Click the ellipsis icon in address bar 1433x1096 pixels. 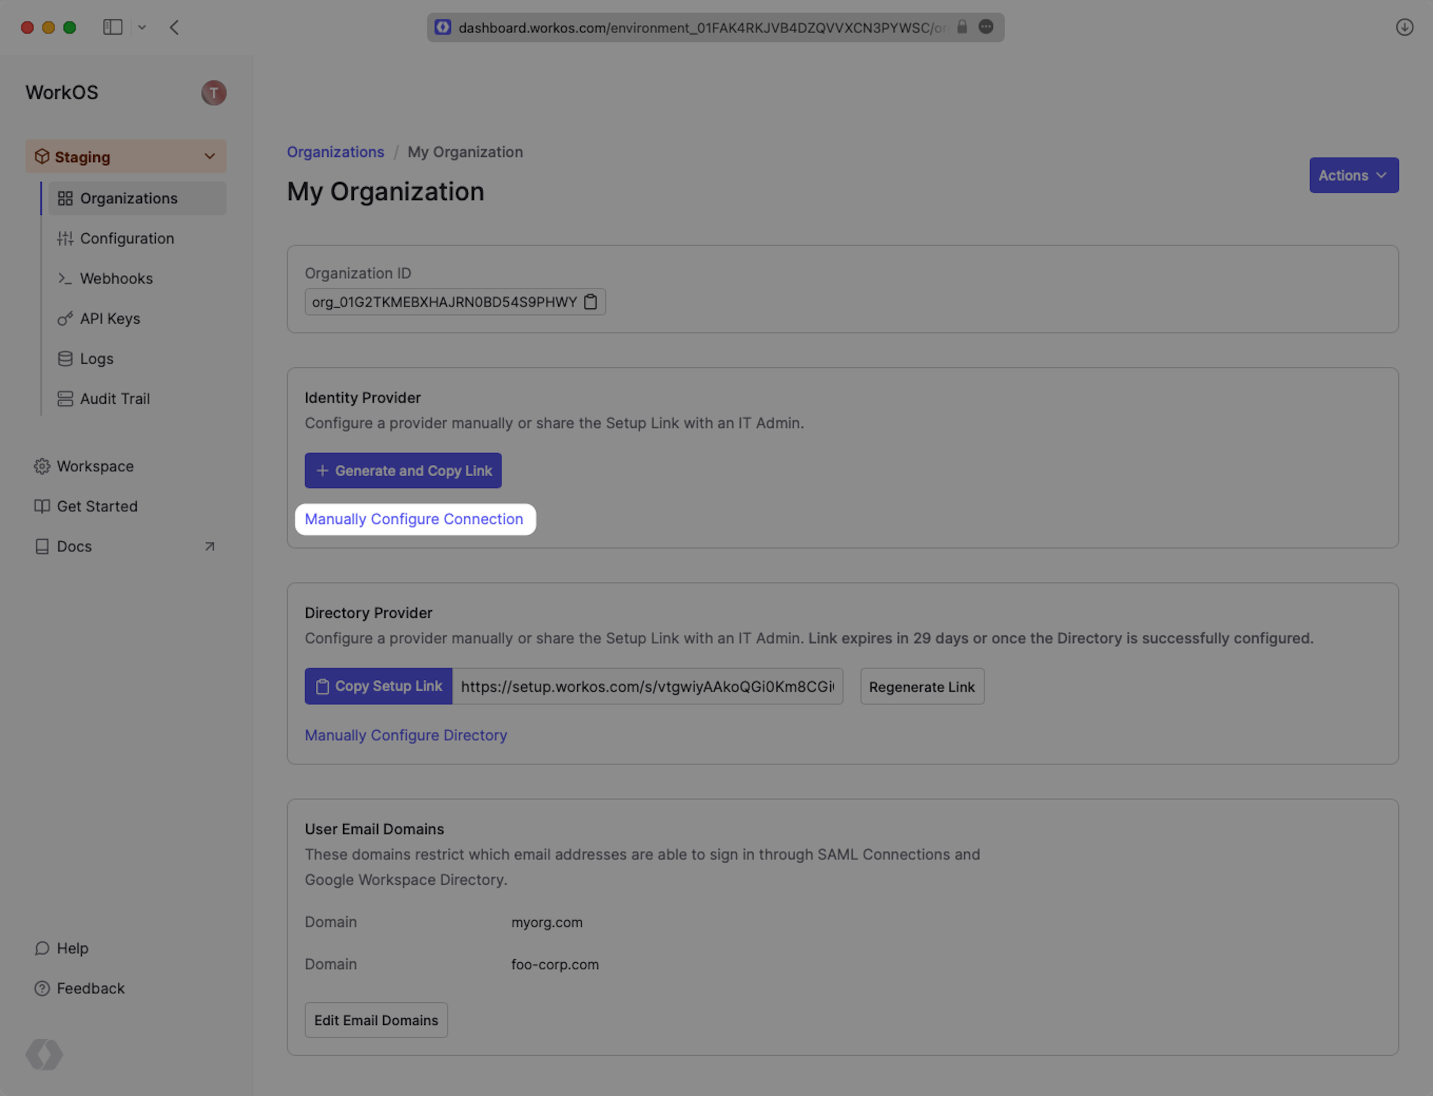(986, 27)
